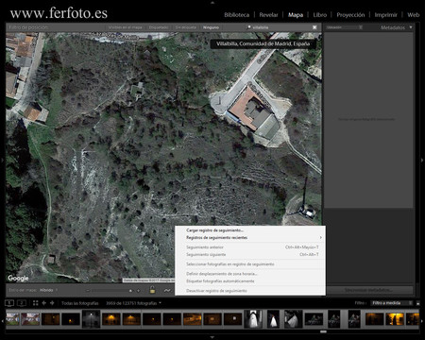
Task: Go to the Proyección module
Action: click(x=350, y=15)
